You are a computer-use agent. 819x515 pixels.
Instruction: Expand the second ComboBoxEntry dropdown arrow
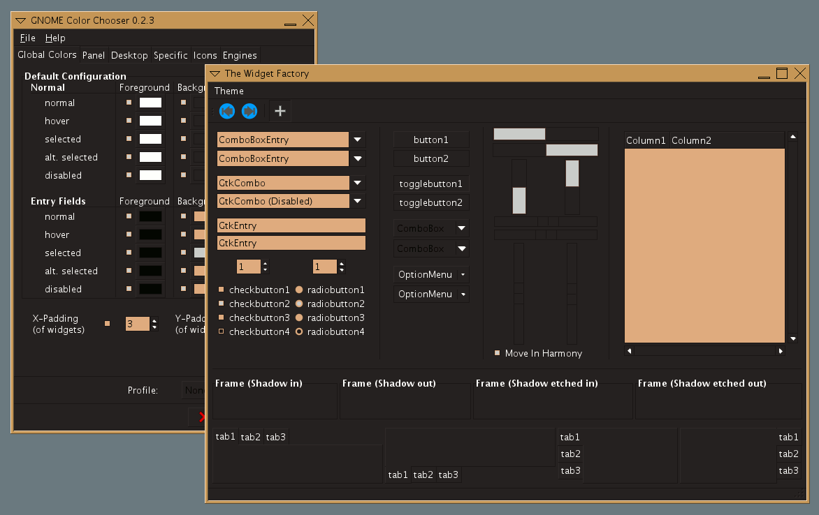point(357,158)
